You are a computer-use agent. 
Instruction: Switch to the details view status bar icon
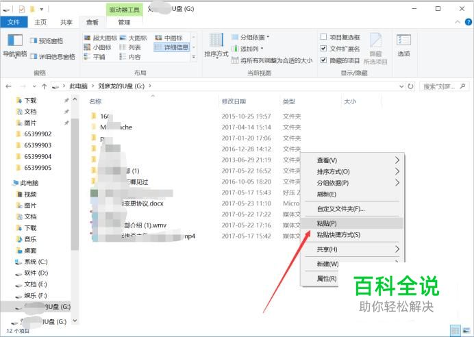pyautogui.click(x=456, y=330)
